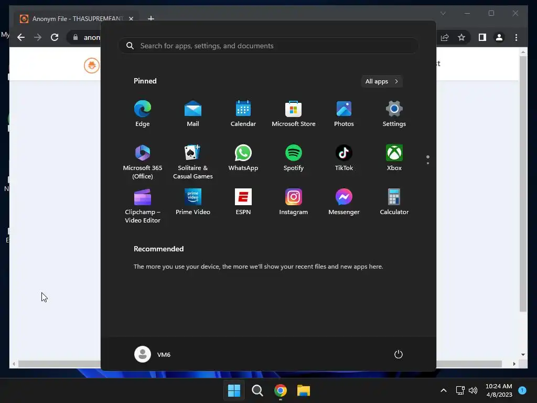Show hidden system tray icons
Screen dimensions: 537x403
pos(444,390)
